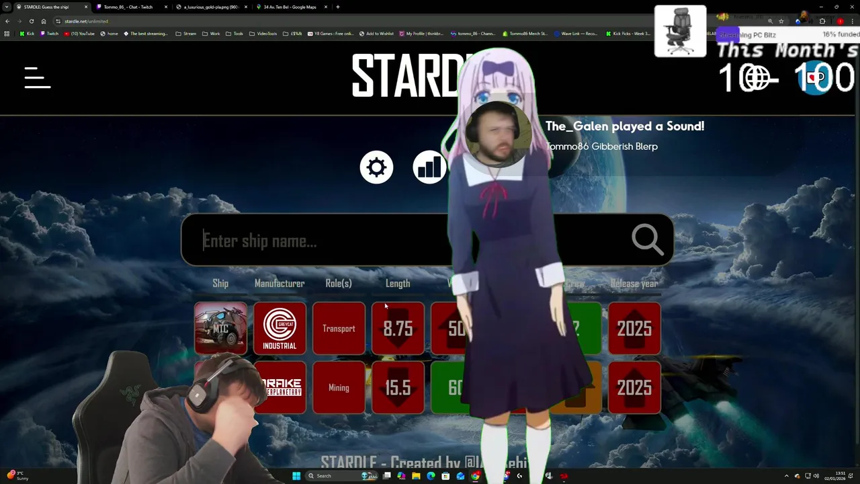
Task: Open the Kick bookmark
Action: (27, 34)
